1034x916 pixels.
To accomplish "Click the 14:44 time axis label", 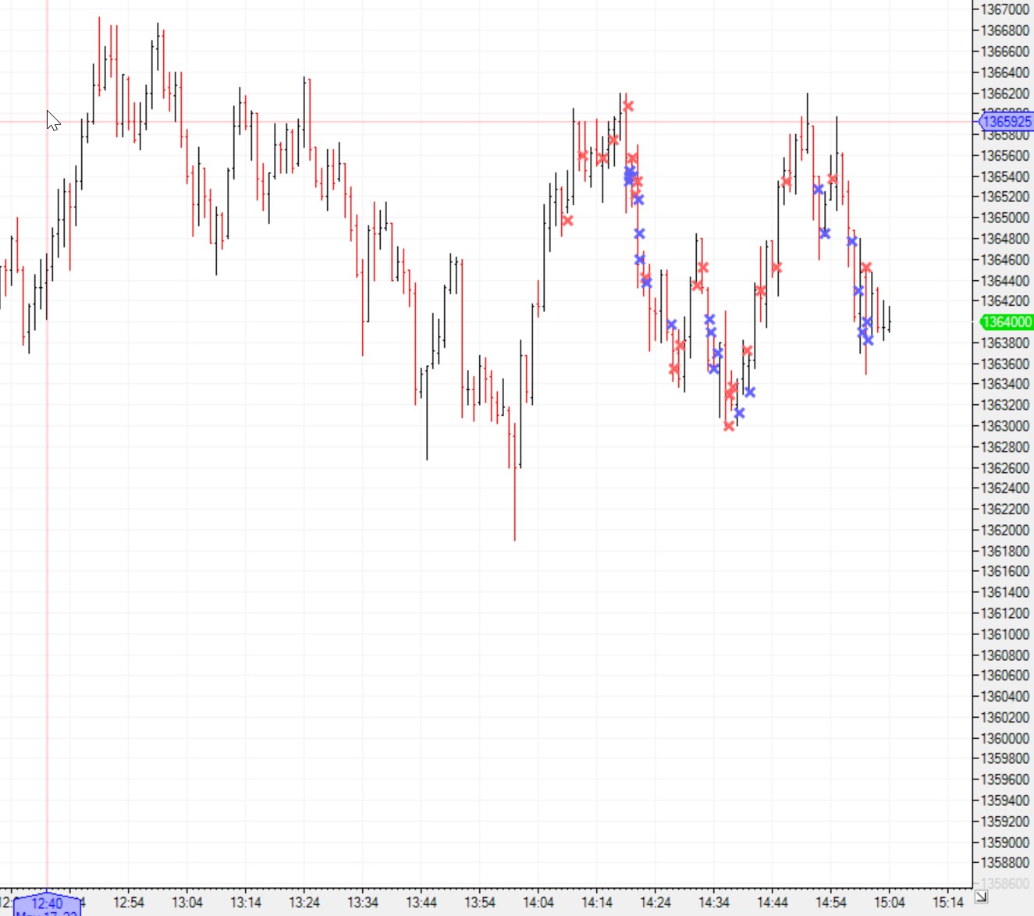I will 773,903.
